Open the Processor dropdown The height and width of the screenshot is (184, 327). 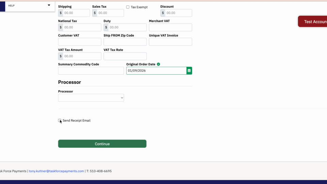click(x=91, y=98)
